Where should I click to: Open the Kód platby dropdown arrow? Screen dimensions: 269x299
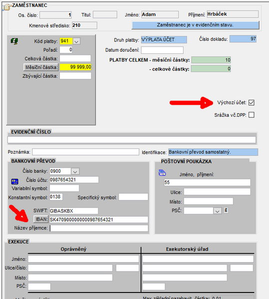76,41
